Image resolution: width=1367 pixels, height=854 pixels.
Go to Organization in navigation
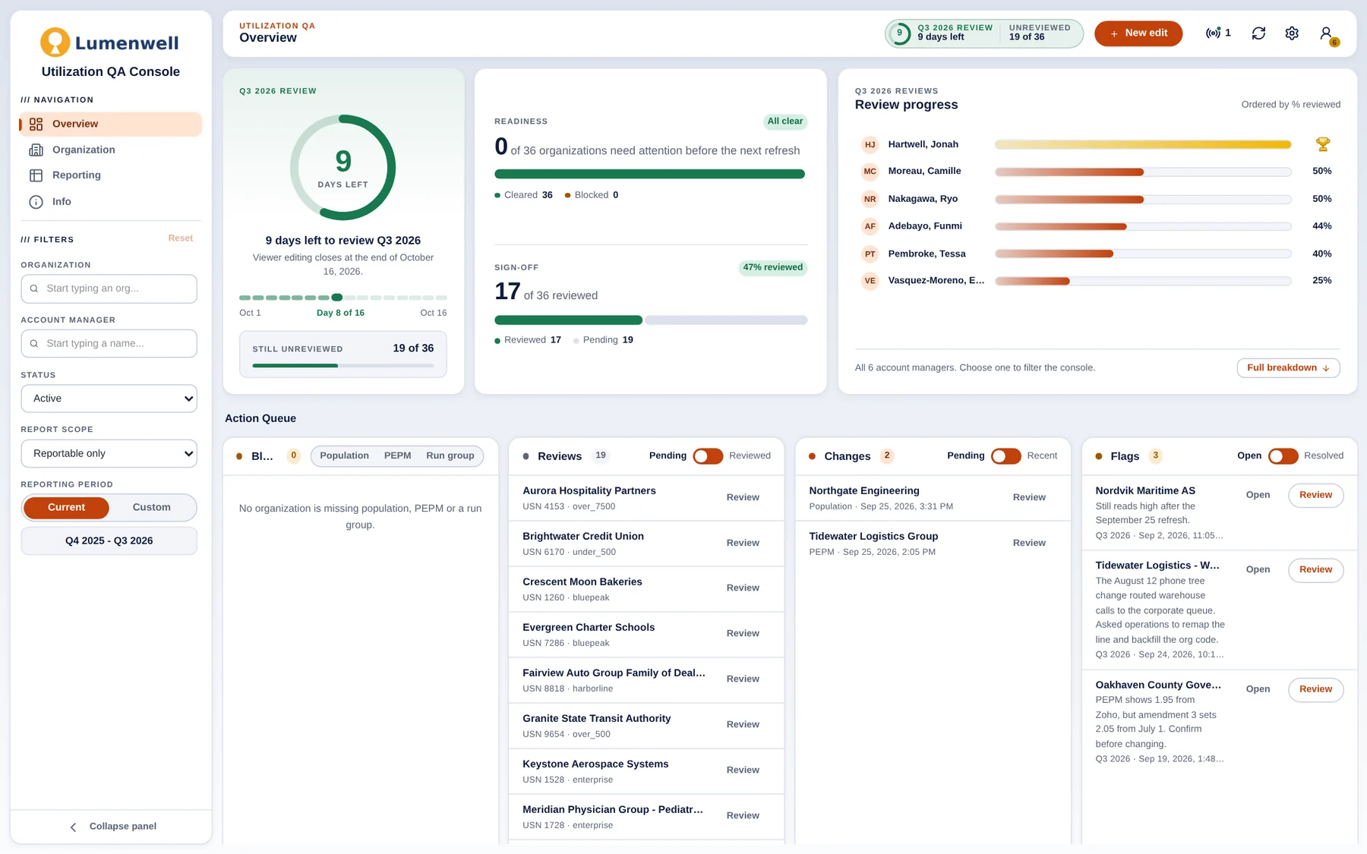[x=110, y=150]
